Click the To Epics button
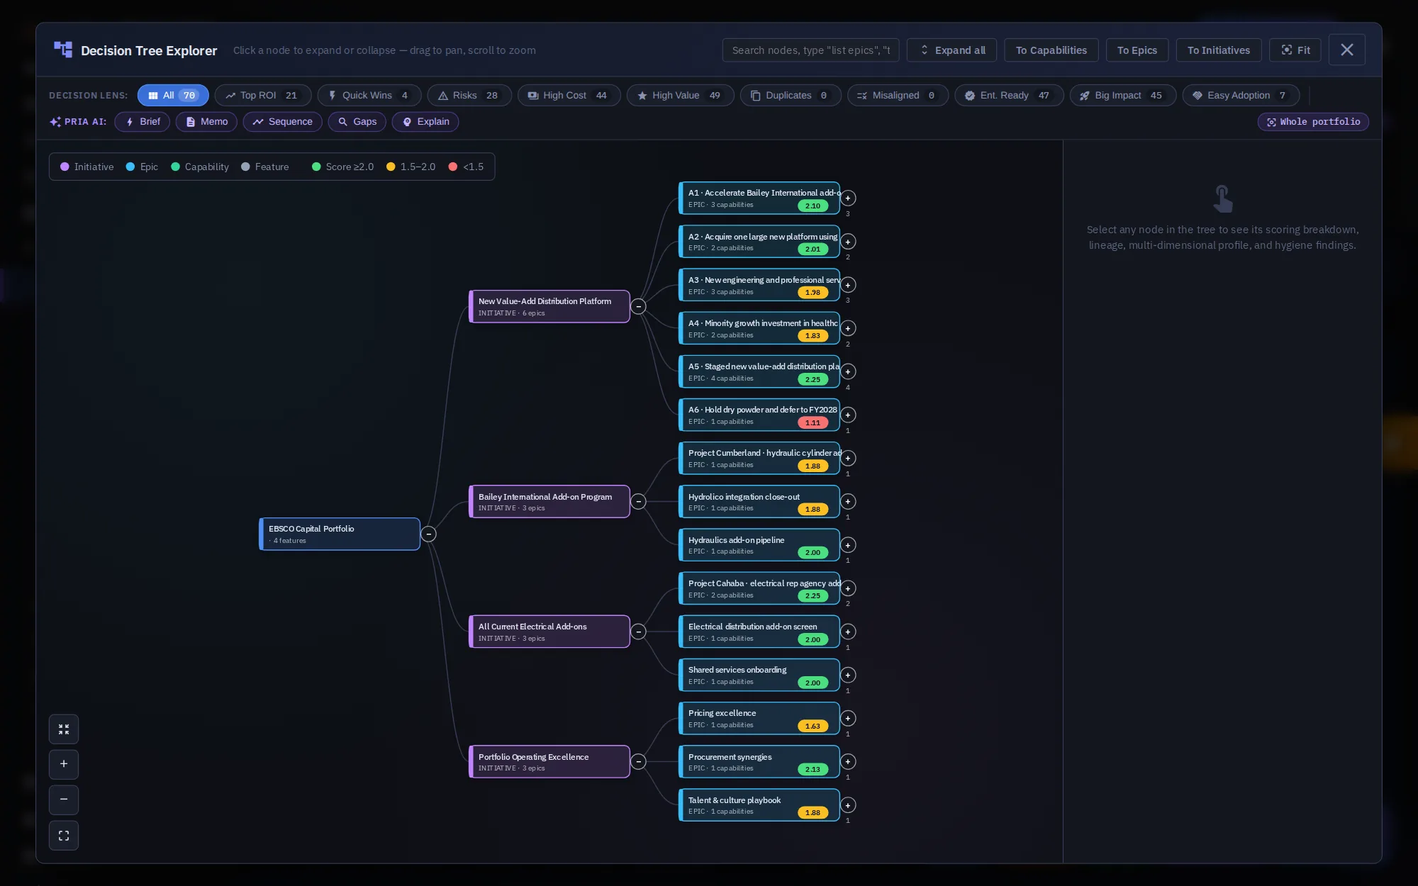The image size is (1418, 886). point(1137,50)
